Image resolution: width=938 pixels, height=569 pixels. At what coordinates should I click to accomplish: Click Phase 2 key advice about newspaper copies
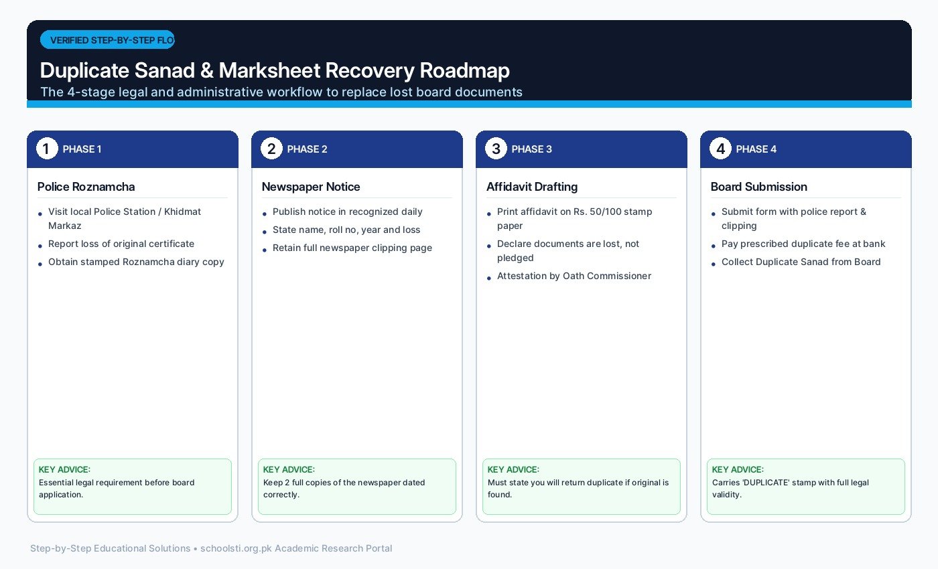point(357,487)
